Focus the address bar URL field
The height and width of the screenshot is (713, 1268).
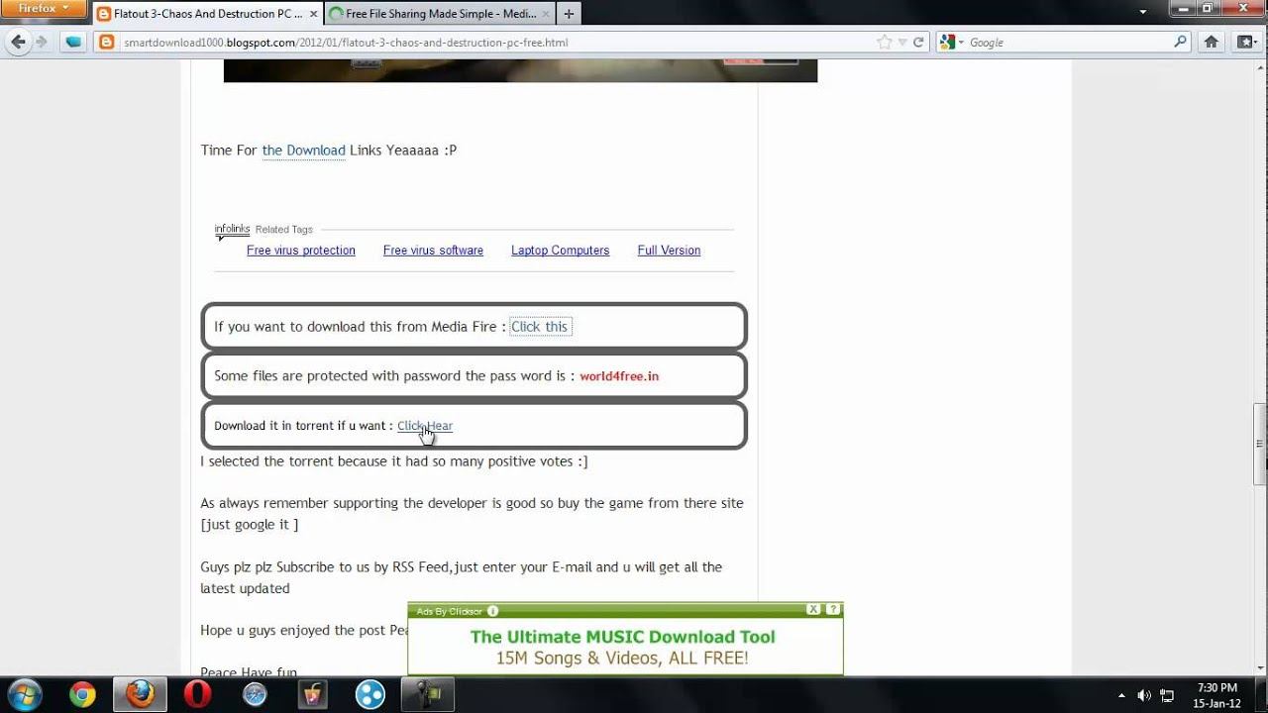pos(495,43)
